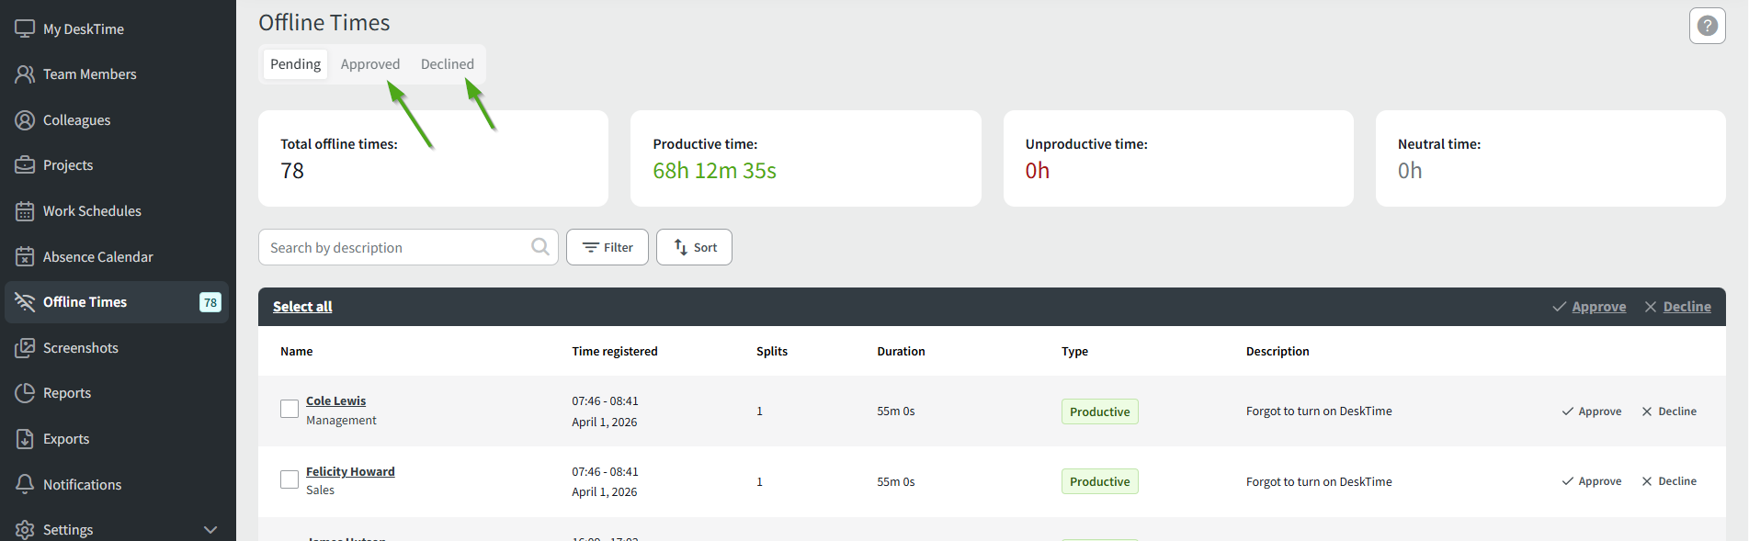Approve Cole Lewis's offline time entry
1749x541 pixels.
(1592, 411)
